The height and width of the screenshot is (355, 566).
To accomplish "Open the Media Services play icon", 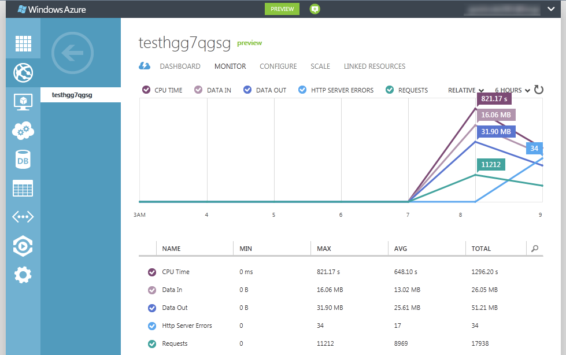I will 23,246.
